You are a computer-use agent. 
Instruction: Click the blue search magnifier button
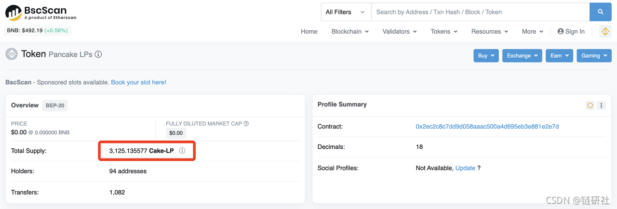click(x=600, y=12)
